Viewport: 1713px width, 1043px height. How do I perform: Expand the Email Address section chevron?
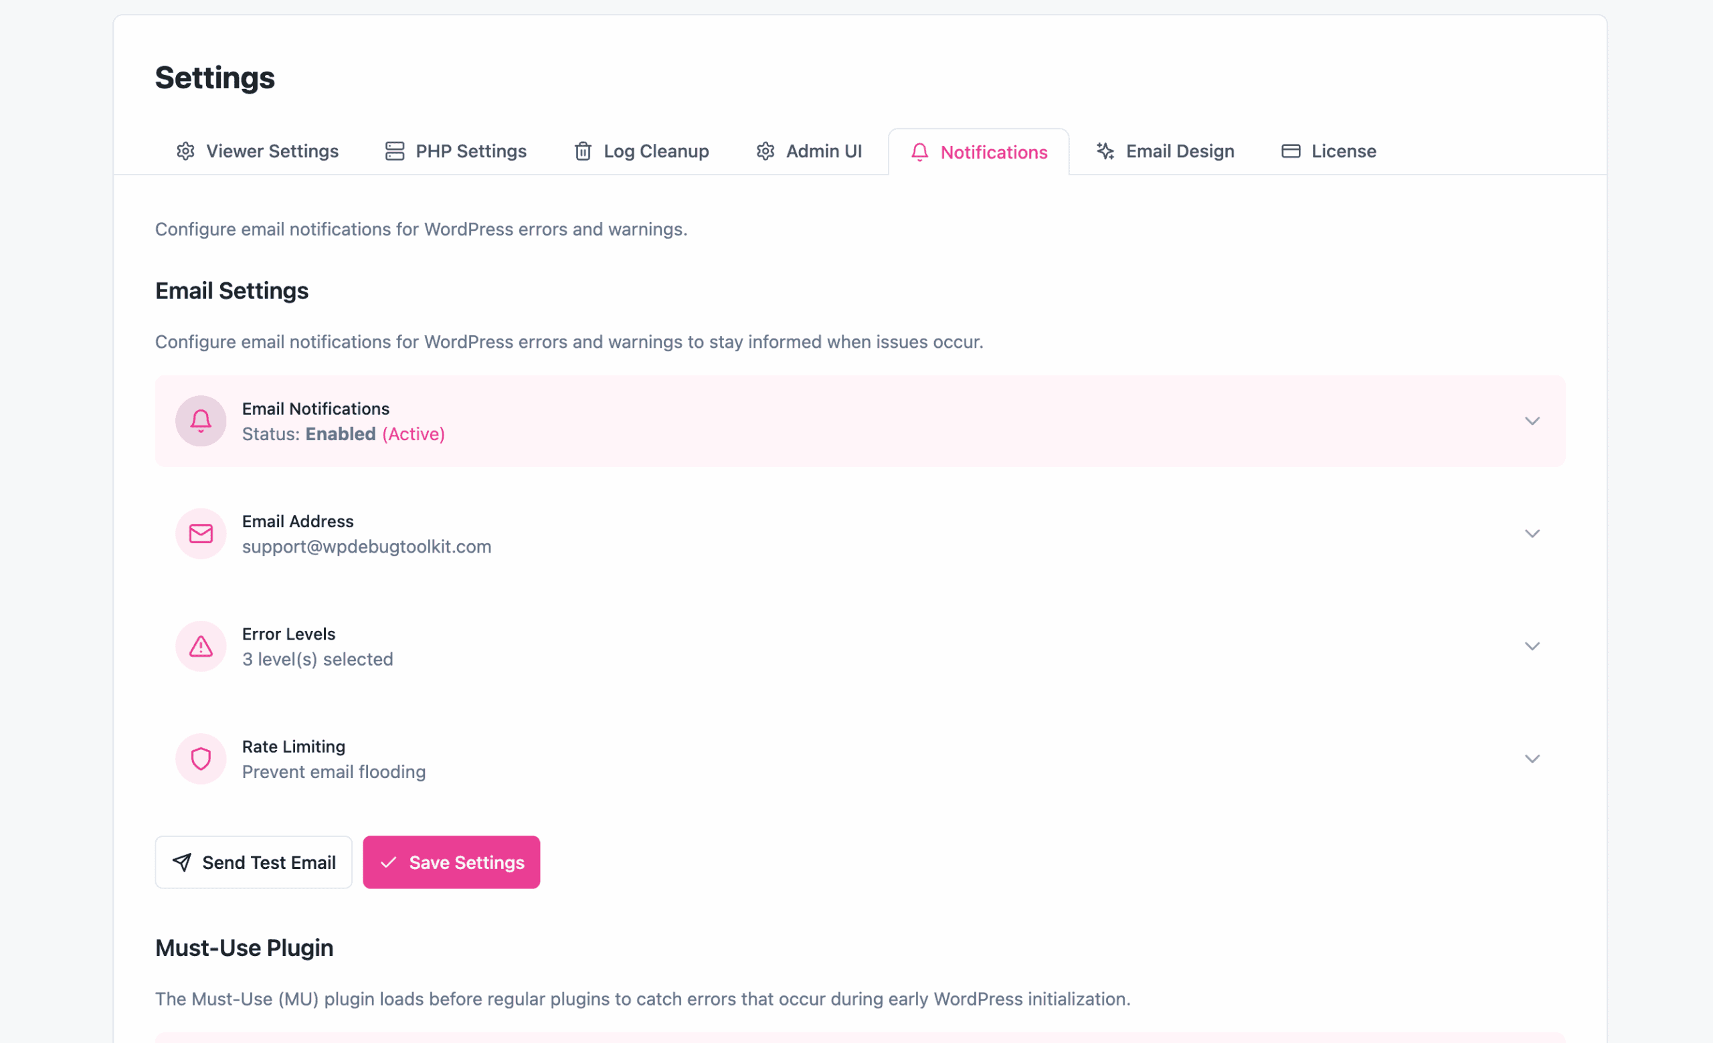click(x=1532, y=534)
